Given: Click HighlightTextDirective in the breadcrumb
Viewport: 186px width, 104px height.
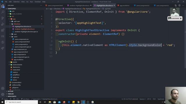Looking at the screenshot, I should (x=93, y=9).
